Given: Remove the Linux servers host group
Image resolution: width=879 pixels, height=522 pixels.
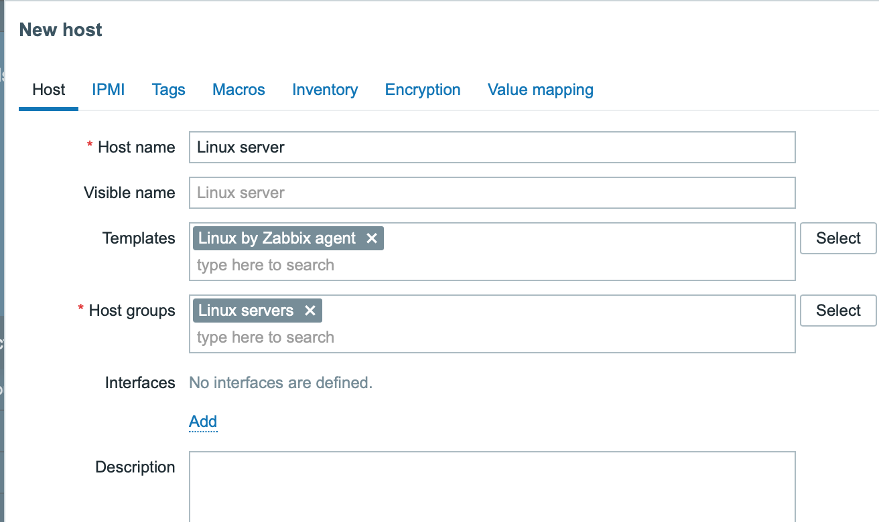Looking at the screenshot, I should click(x=310, y=310).
